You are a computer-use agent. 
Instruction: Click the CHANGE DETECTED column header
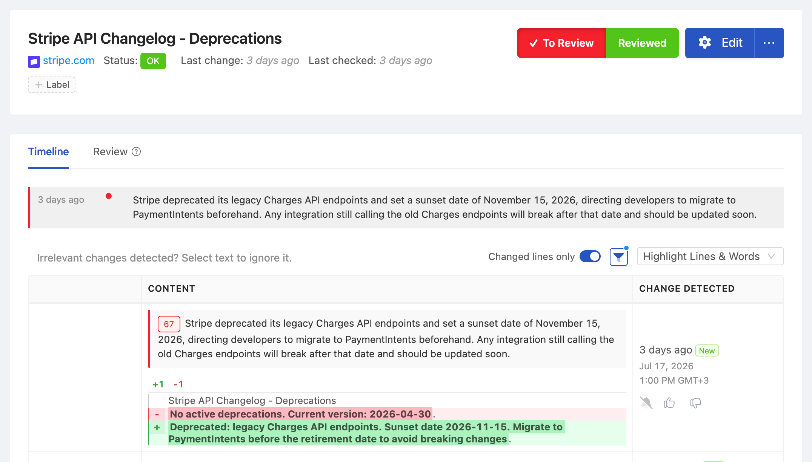point(687,289)
